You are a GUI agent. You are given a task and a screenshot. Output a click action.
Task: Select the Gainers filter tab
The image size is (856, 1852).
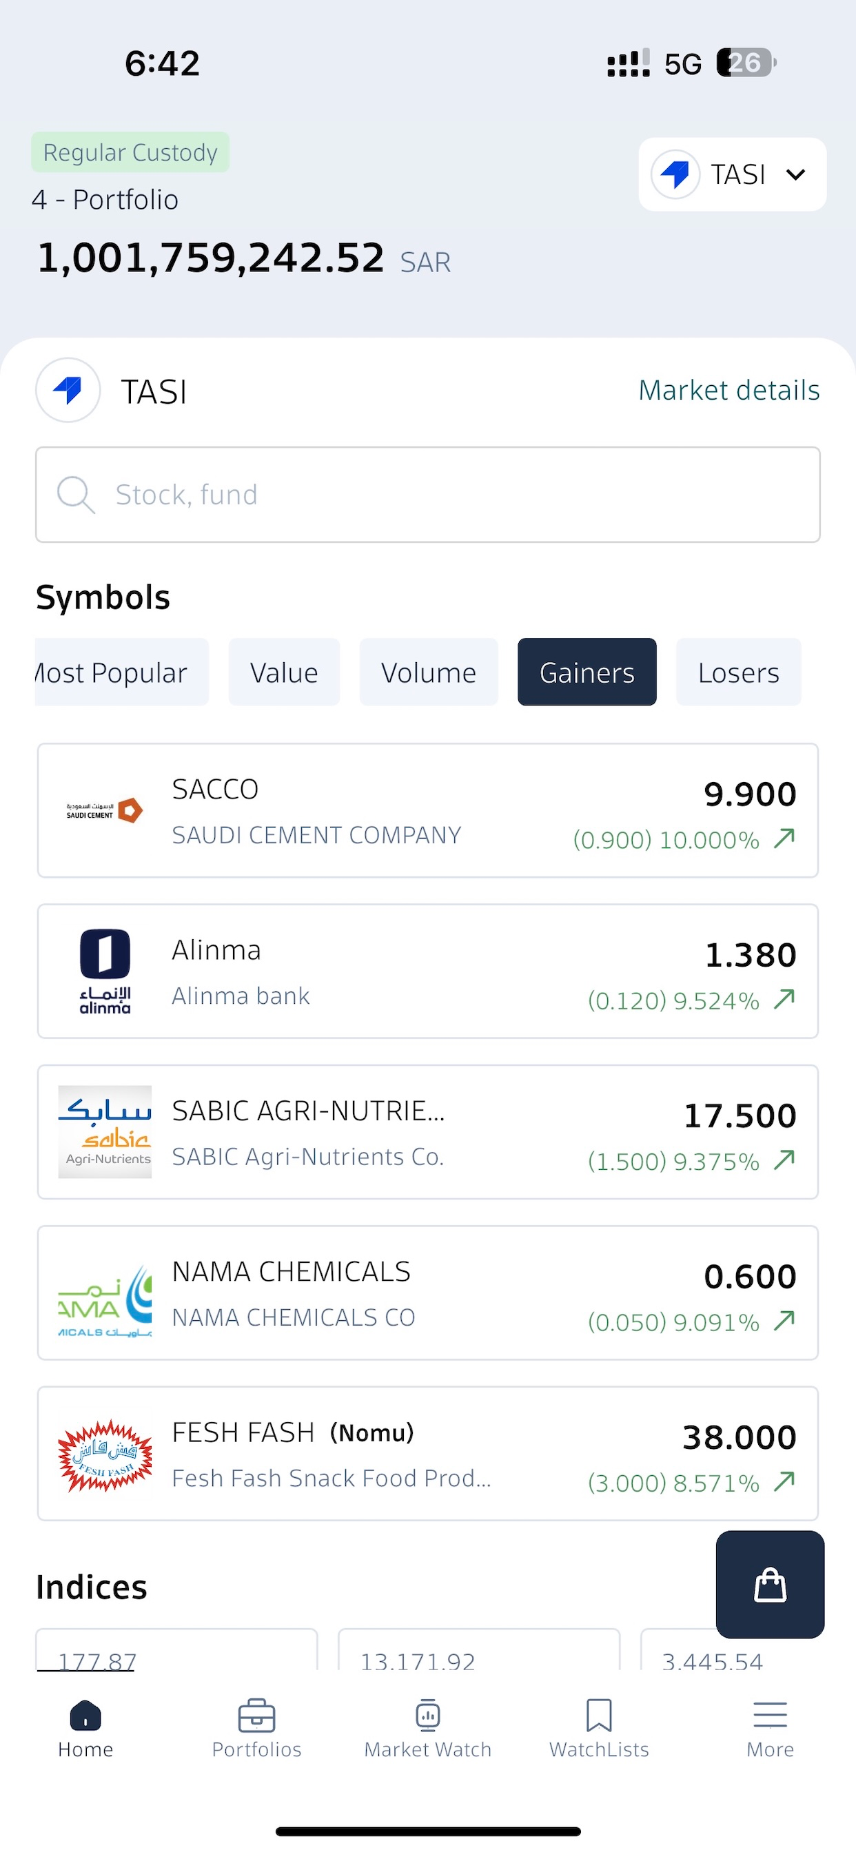[x=587, y=672]
